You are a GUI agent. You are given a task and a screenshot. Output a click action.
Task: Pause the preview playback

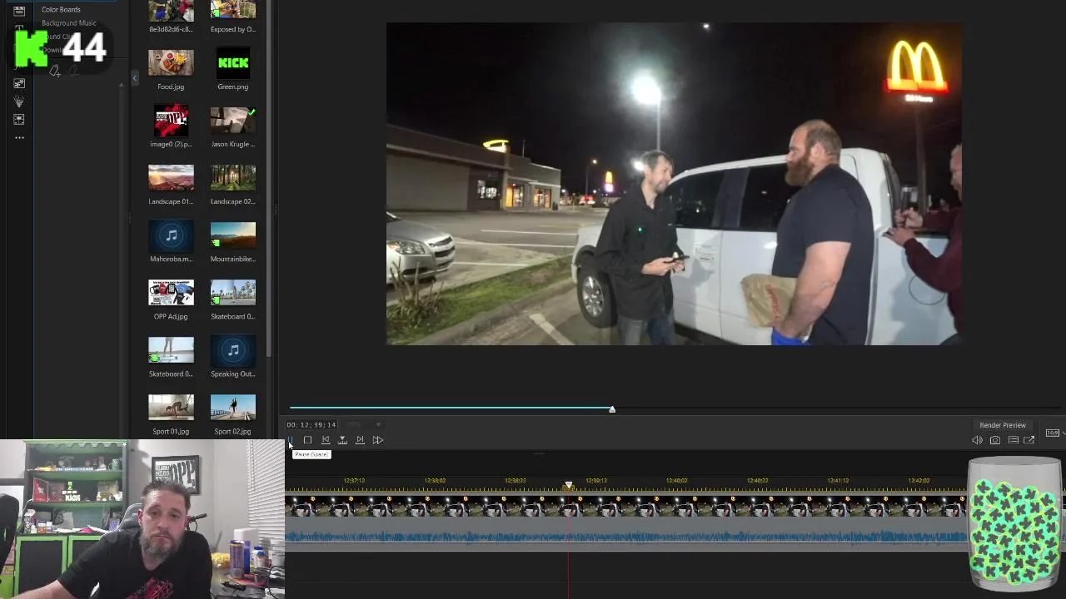(290, 440)
